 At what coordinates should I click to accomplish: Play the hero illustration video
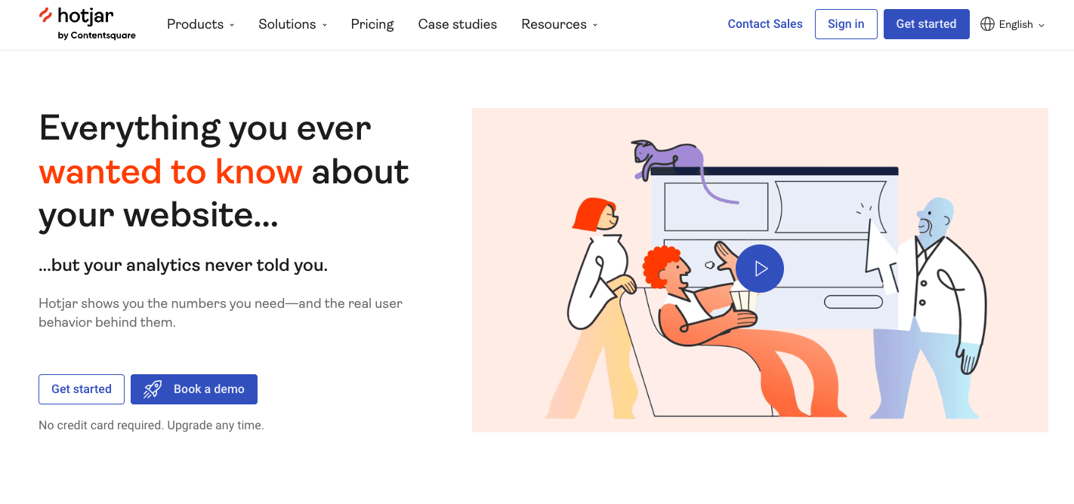760,269
